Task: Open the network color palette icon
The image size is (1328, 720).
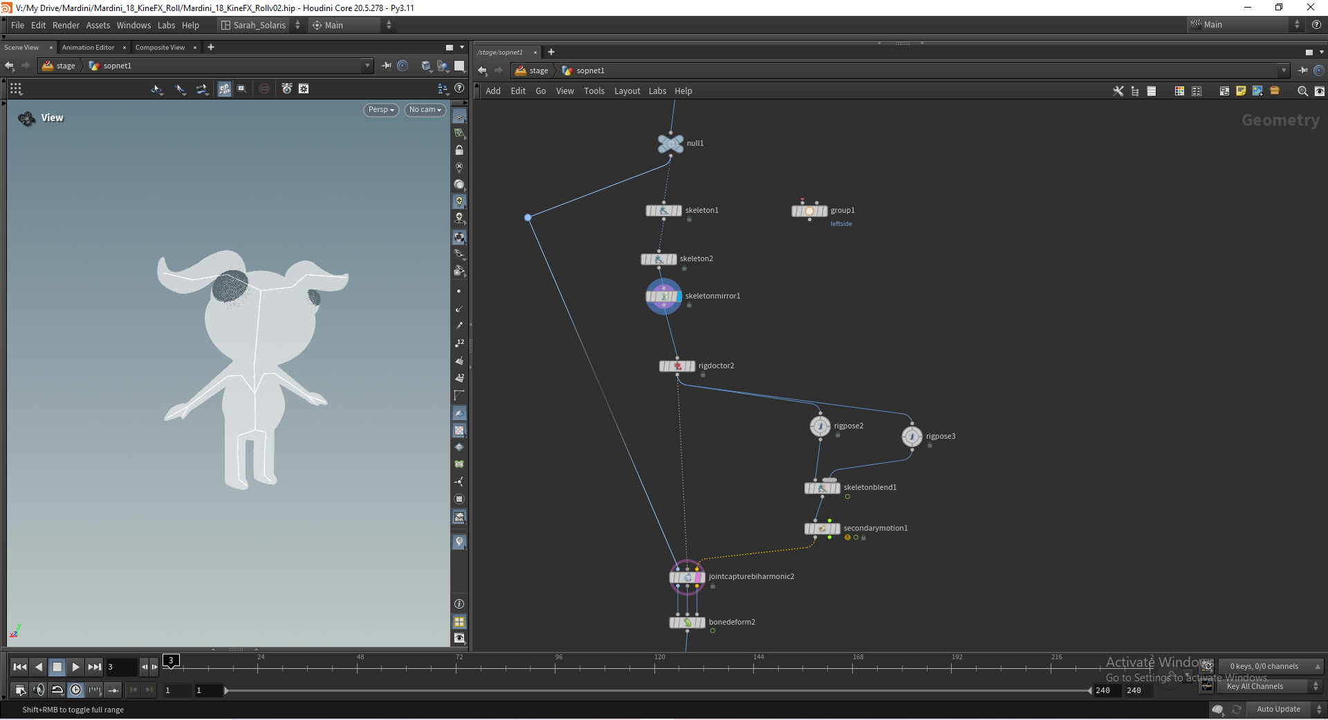Action: [x=1179, y=91]
